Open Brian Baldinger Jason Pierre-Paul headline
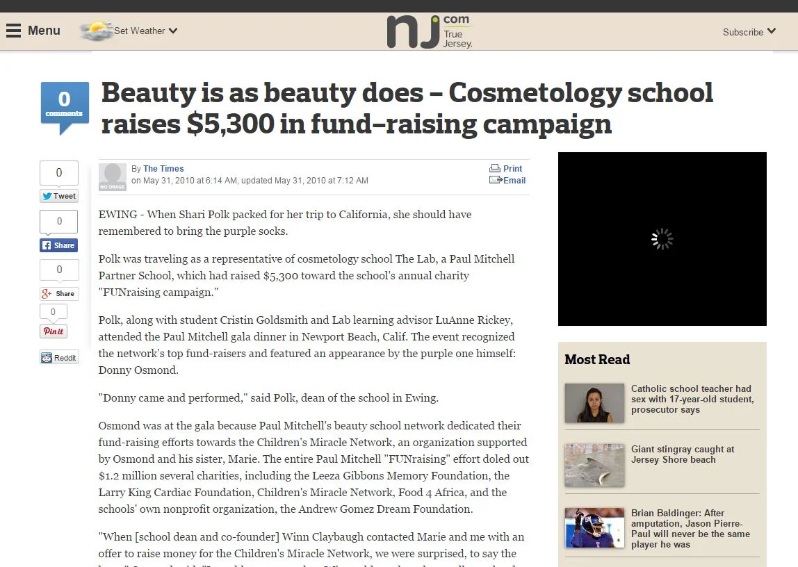This screenshot has height=567, width=798. tap(691, 529)
